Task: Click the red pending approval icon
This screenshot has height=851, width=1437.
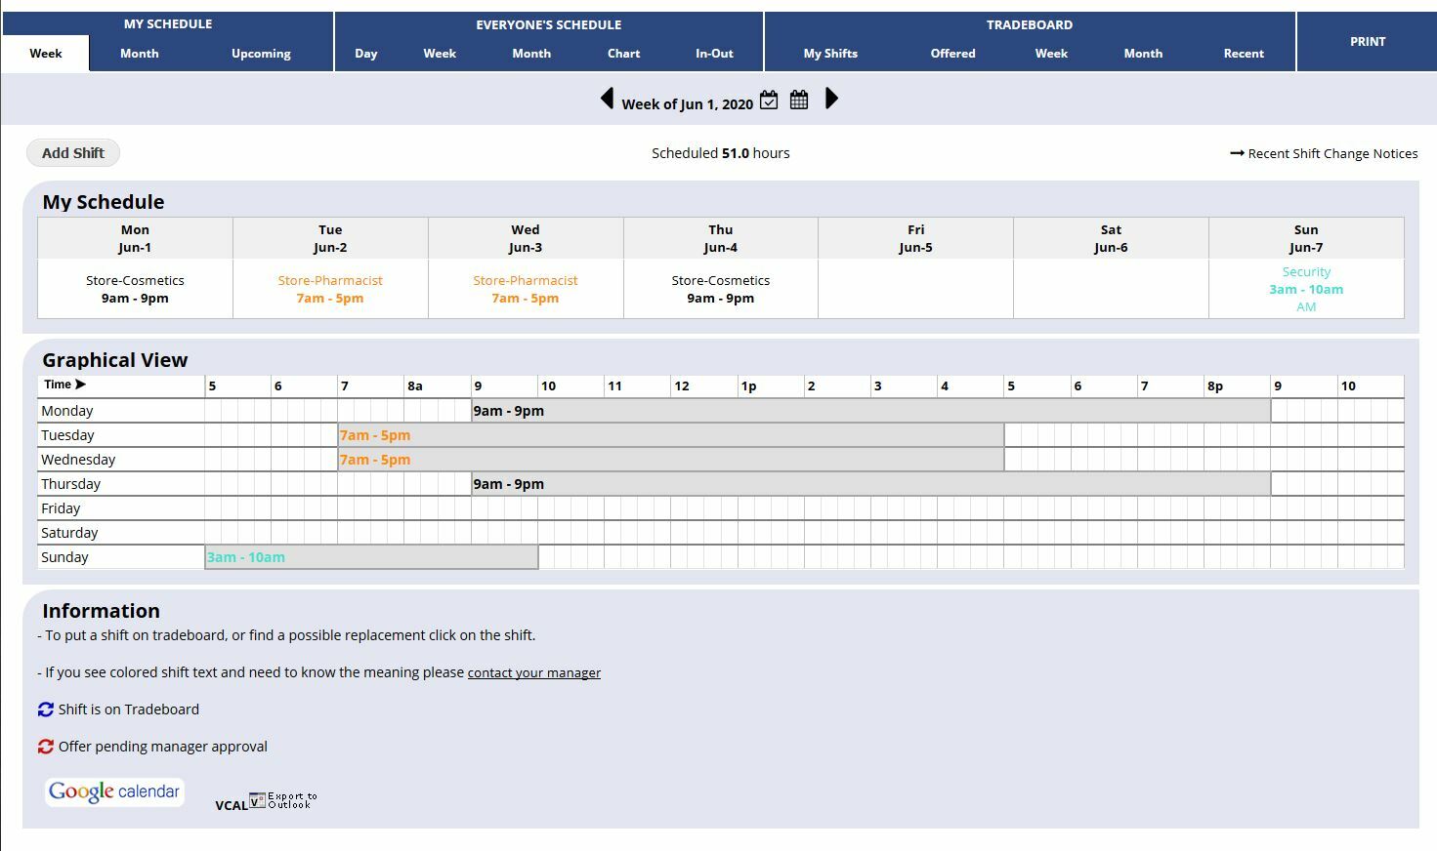Action: (x=44, y=746)
